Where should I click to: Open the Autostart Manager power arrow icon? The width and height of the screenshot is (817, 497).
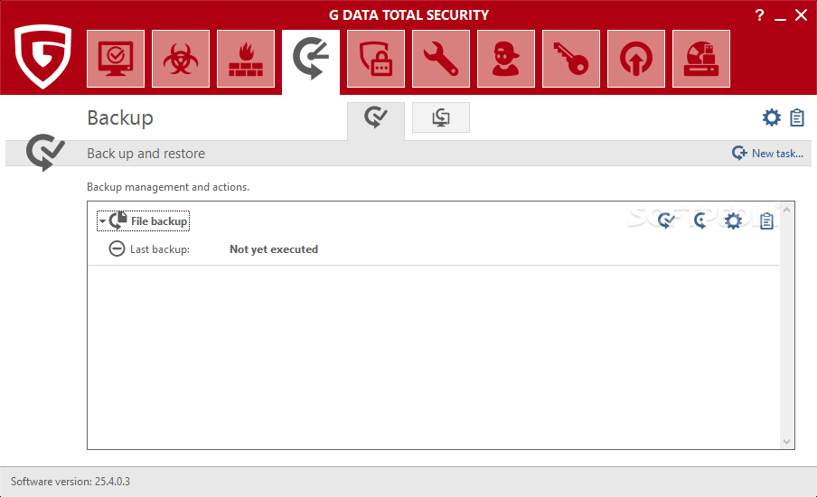coord(636,59)
